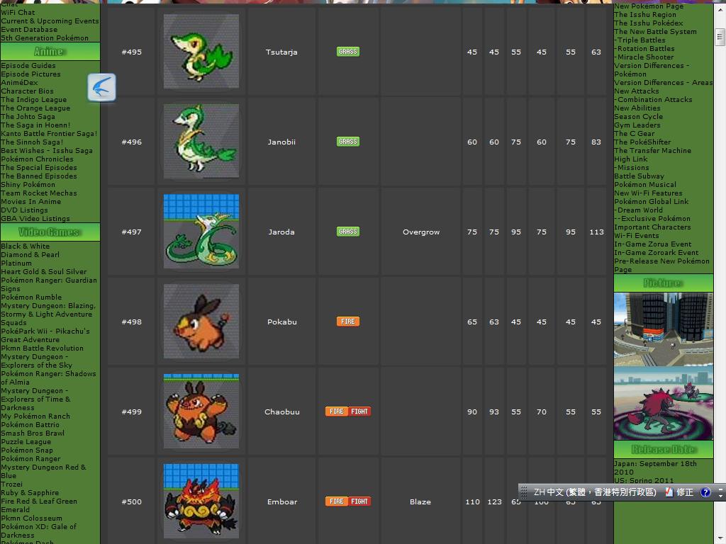Open the Smash Bros Brawl link
The height and width of the screenshot is (544, 726).
33,433
